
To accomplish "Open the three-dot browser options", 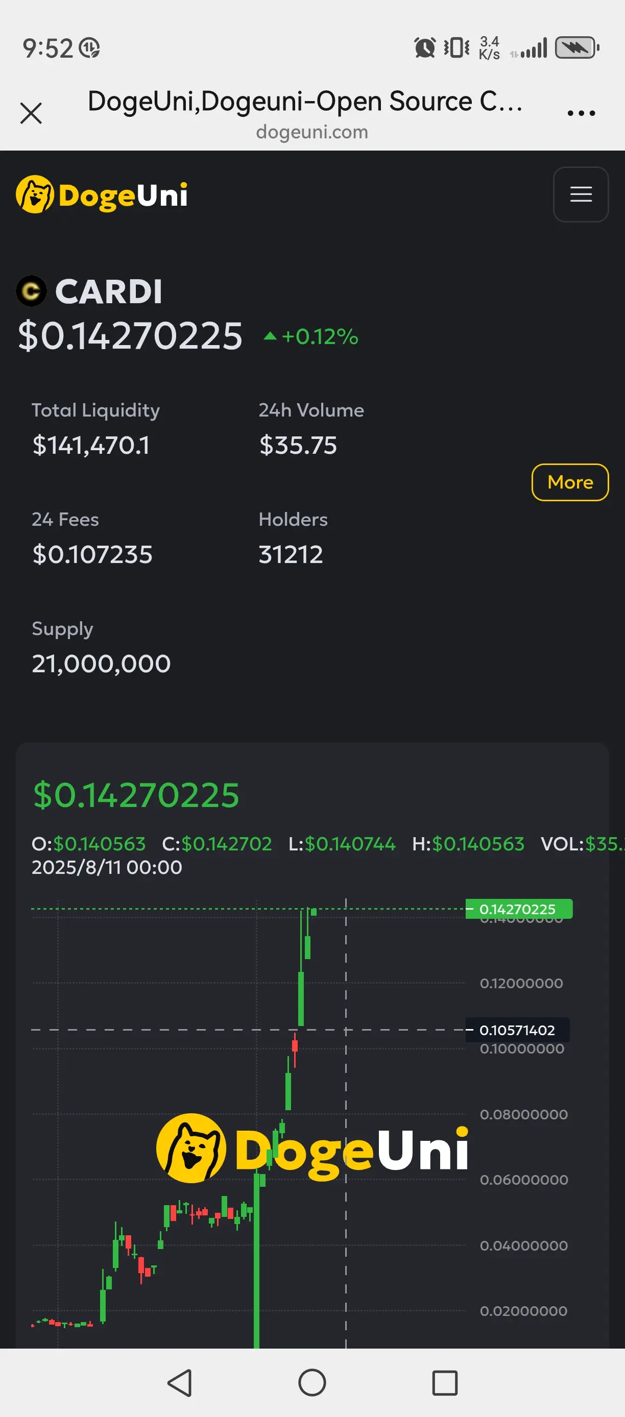I will coord(581,113).
